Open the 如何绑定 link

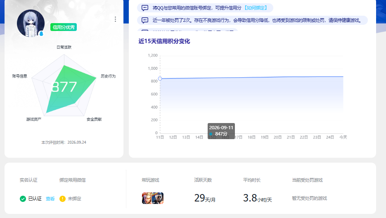(x=256, y=8)
